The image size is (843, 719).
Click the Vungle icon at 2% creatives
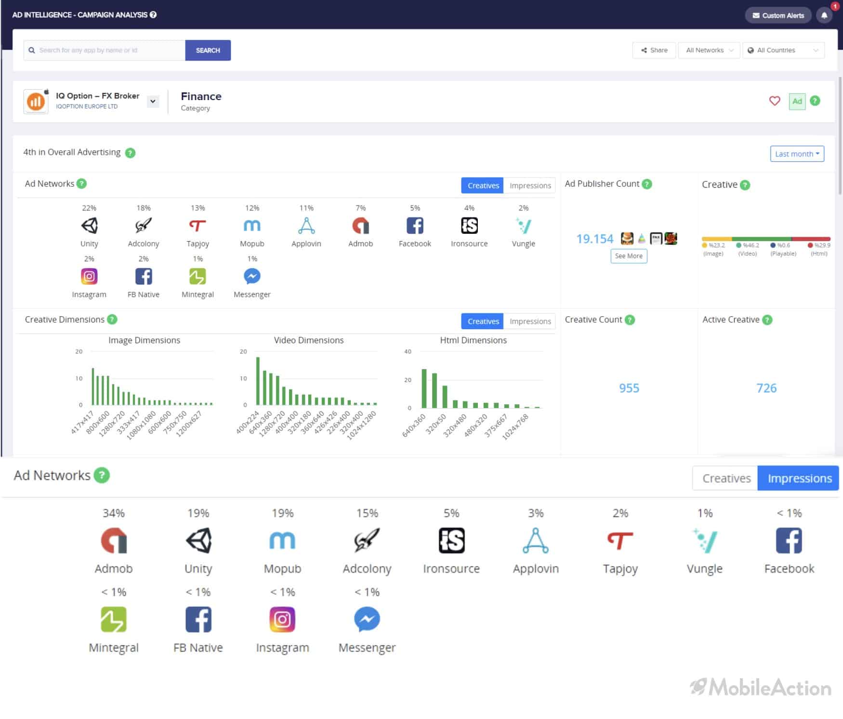[523, 225]
